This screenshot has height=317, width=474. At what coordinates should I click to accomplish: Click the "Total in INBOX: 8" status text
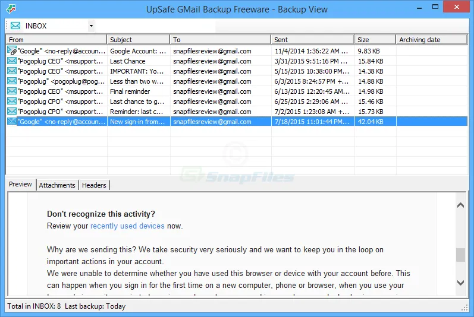click(34, 306)
